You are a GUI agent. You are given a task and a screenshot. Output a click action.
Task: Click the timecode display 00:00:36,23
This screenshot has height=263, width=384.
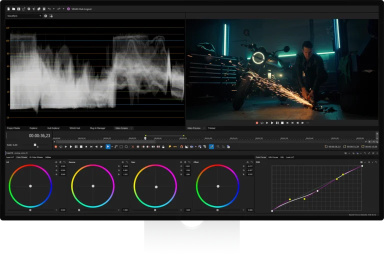point(39,135)
